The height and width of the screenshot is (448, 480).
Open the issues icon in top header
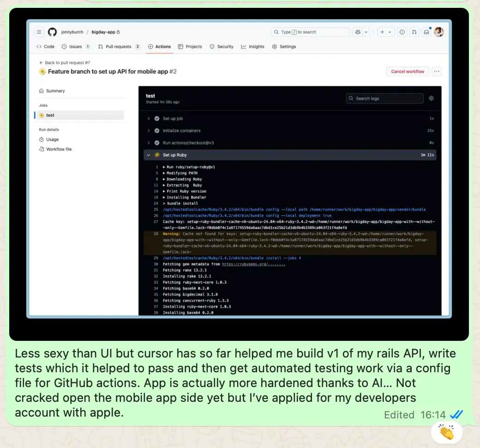(x=402, y=32)
